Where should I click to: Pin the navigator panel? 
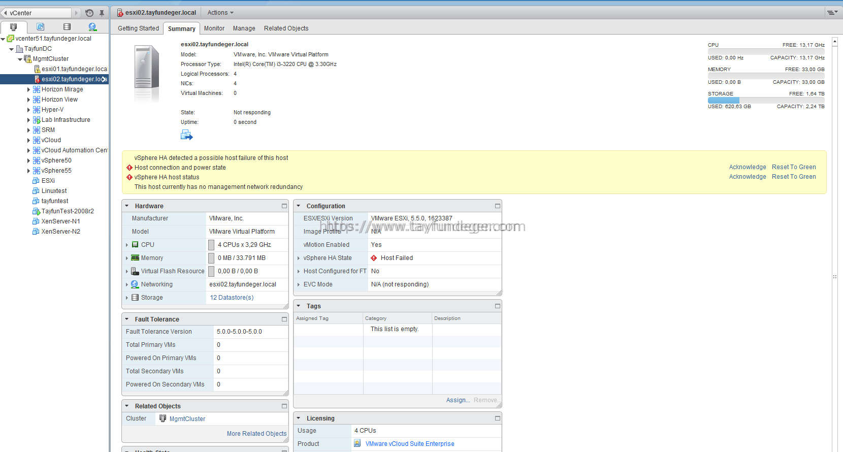pos(102,13)
